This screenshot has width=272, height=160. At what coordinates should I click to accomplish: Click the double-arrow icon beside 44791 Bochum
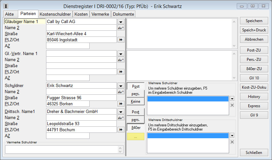click(121, 130)
